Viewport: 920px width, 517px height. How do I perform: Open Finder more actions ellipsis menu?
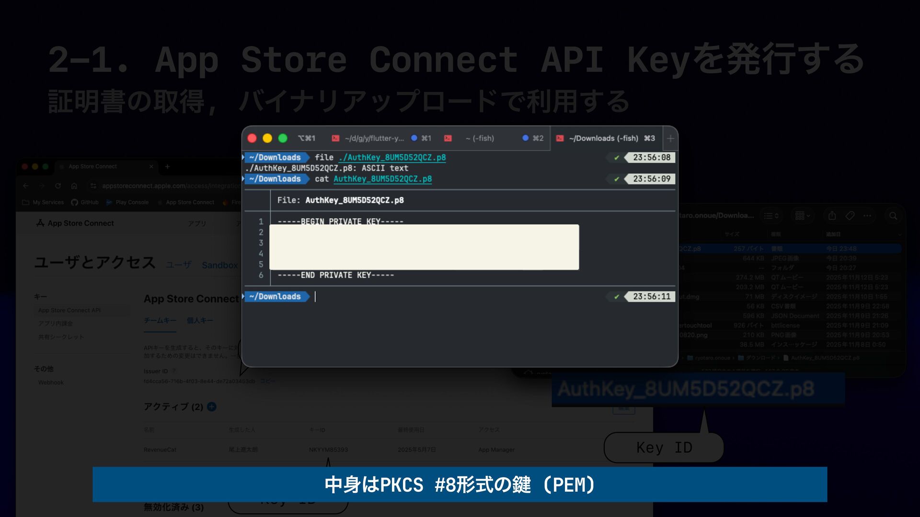pos(867,216)
